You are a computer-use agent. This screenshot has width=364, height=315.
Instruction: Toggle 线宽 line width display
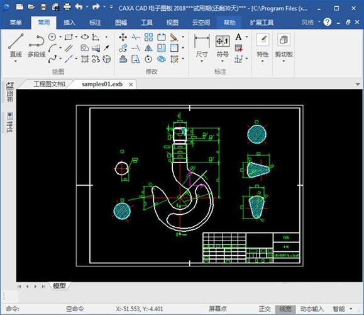point(285,309)
